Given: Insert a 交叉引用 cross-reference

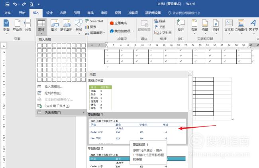Looking at the screenshot, I should 163,33.
